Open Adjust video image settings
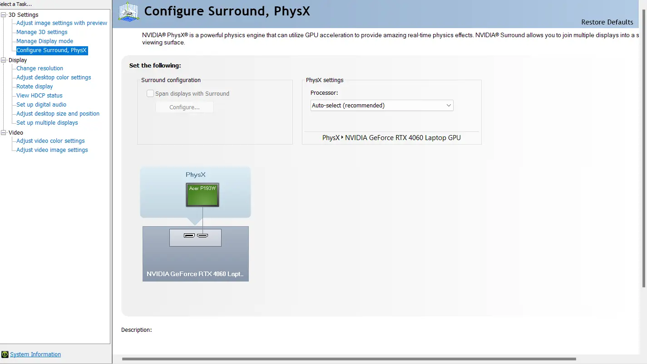 click(x=52, y=150)
